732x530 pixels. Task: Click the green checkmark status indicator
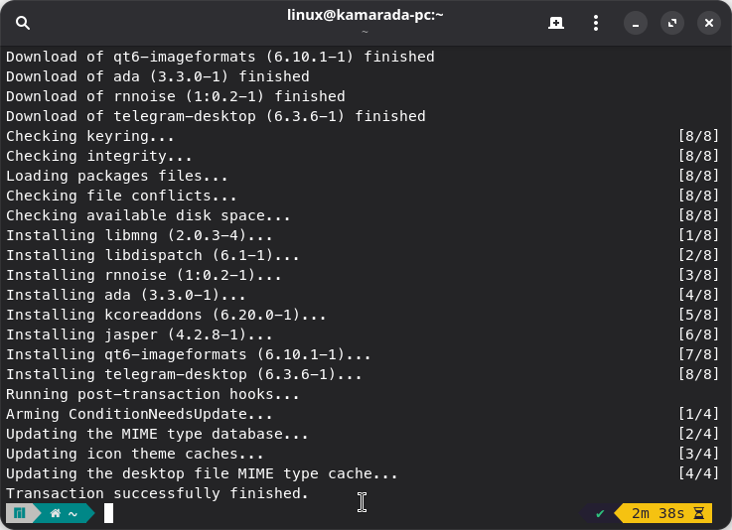(600, 513)
